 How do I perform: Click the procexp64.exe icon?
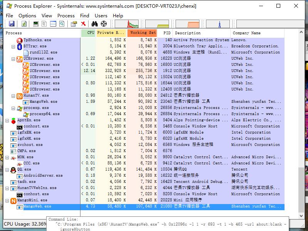point(26,114)
